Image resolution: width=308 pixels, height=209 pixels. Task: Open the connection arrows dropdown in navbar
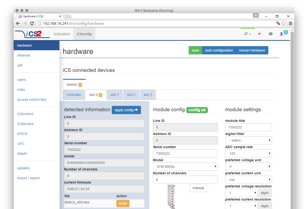(x=247, y=34)
